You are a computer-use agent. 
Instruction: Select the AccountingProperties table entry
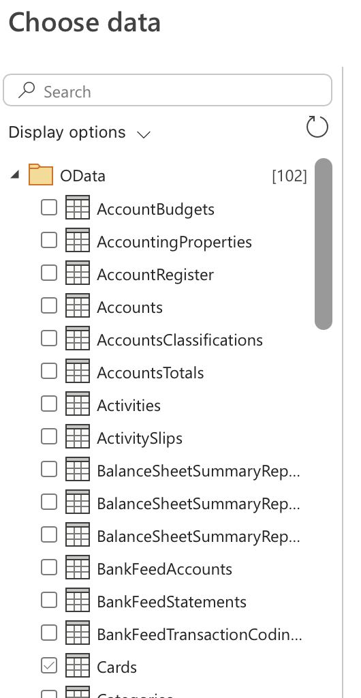click(x=174, y=242)
